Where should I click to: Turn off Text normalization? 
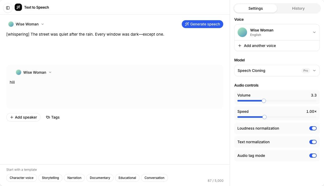coord(313,142)
